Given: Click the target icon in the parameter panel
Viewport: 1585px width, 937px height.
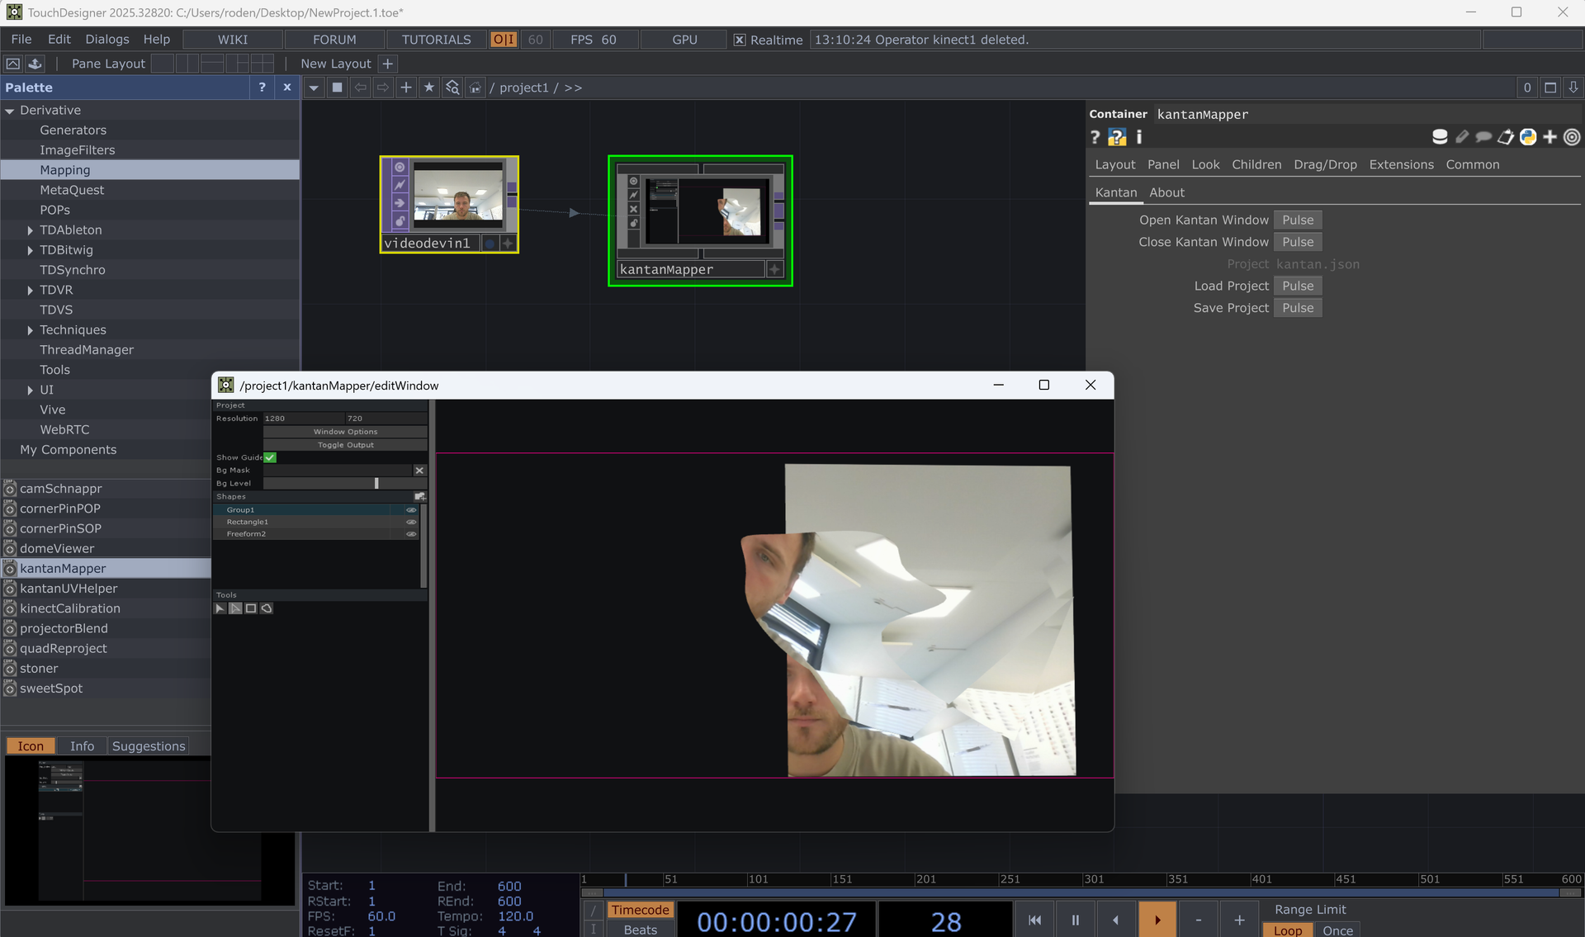Looking at the screenshot, I should pos(1572,137).
